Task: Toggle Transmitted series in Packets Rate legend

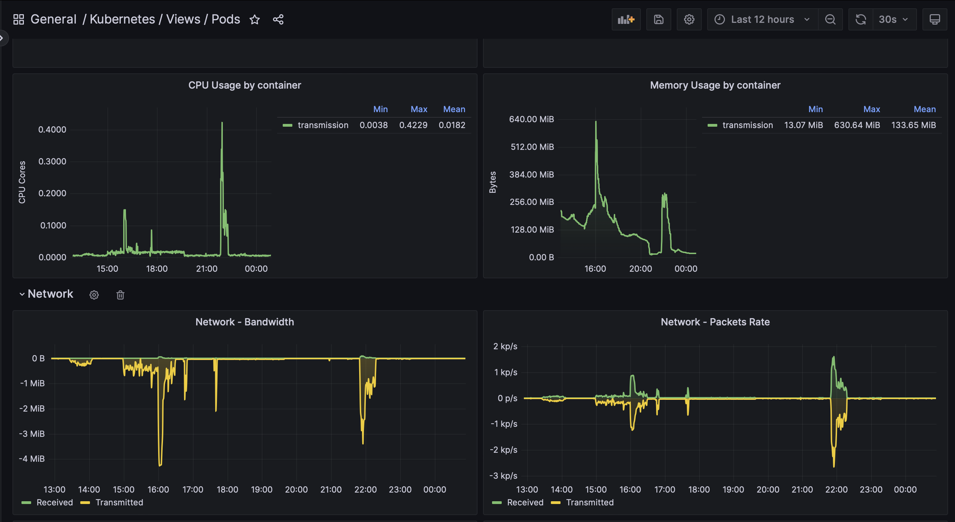Action: pyautogui.click(x=590, y=502)
